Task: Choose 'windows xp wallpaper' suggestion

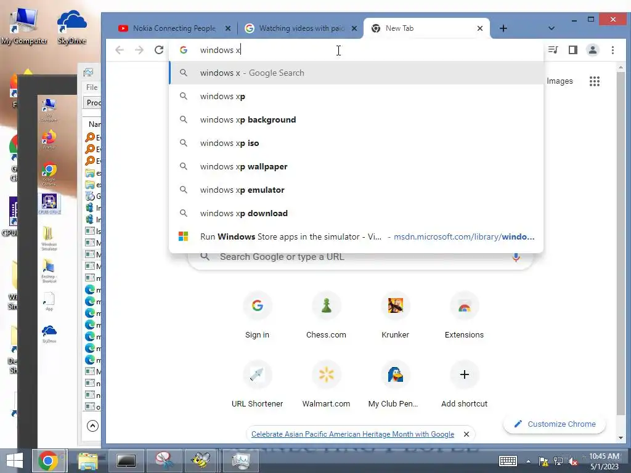Action: pos(356,166)
